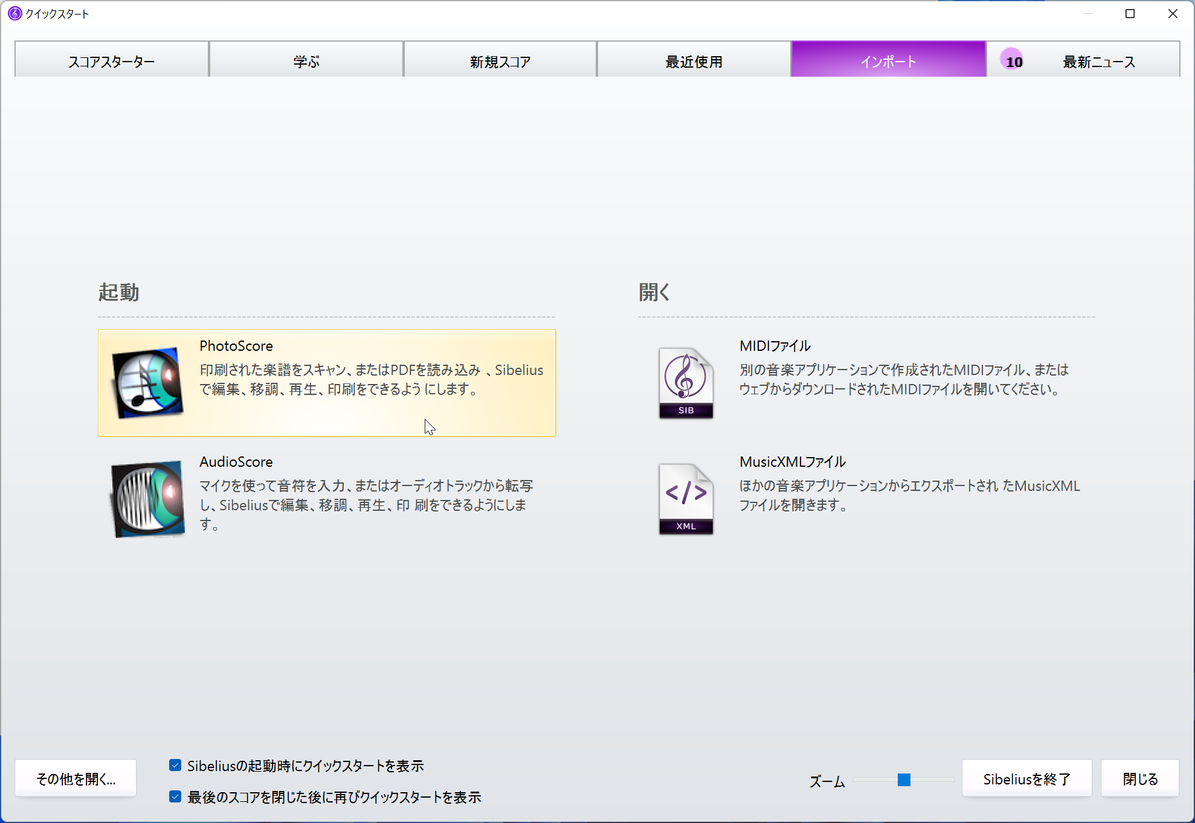Go to the 新規スコア tab

[x=500, y=60]
